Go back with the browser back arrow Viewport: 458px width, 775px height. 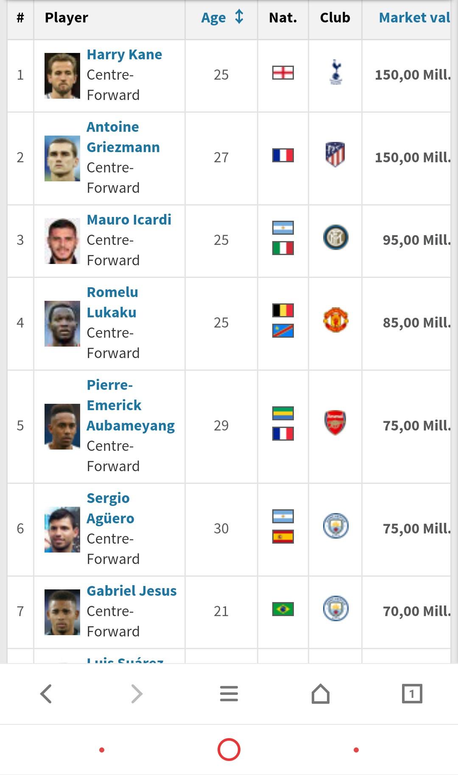pos(46,694)
